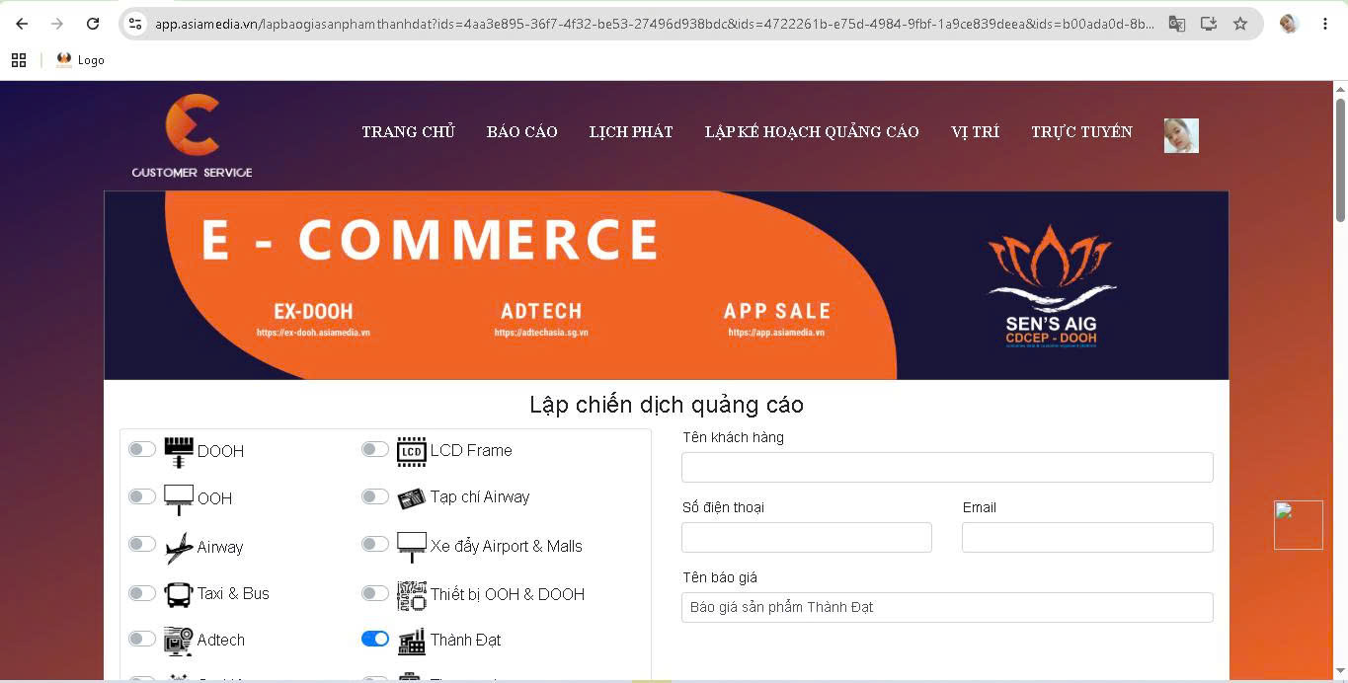This screenshot has width=1348, height=683.
Task: Bookmark this page with the star icon
Action: (1240, 24)
